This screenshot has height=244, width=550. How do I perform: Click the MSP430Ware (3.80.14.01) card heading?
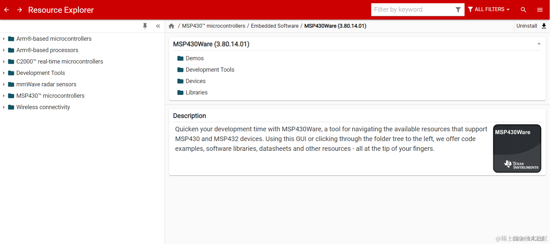pyautogui.click(x=211, y=44)
